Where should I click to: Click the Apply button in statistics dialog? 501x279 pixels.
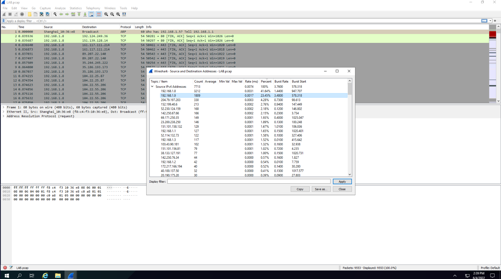(342, 181)
